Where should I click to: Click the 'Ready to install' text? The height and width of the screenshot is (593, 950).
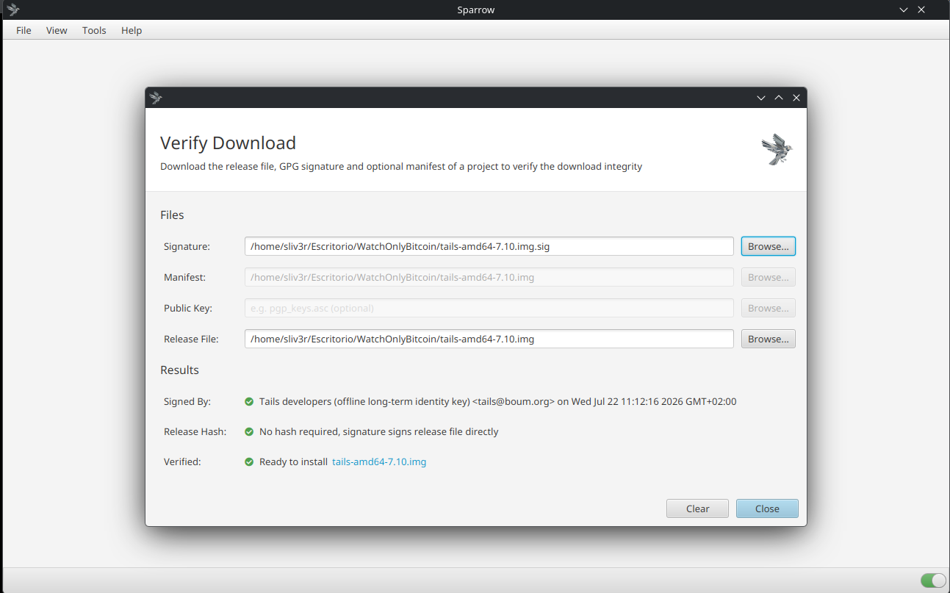click(293, 461)
